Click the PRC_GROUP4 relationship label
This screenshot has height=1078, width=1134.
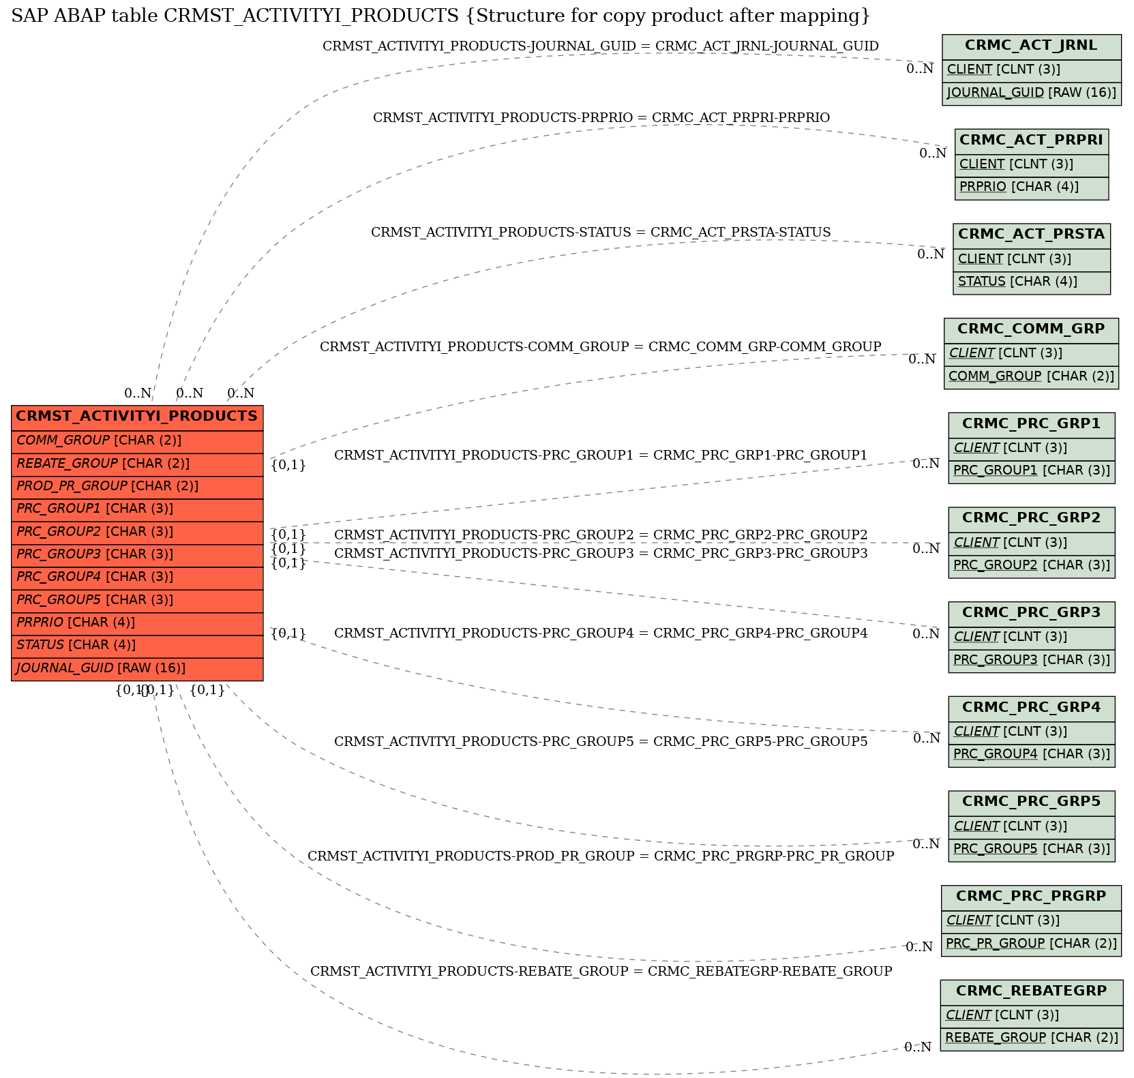pos(601,633)
